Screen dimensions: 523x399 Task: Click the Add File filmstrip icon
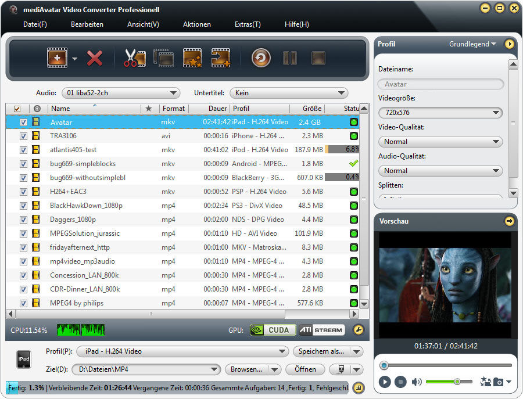(x=57, y=58)
